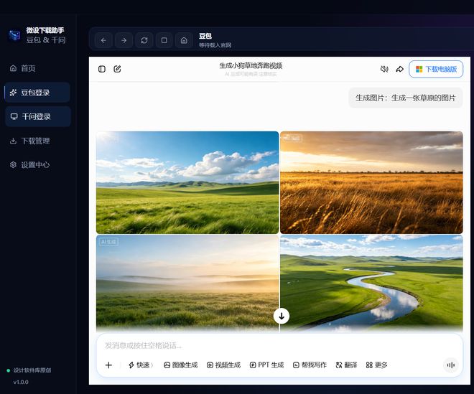The image size is (474, 394).
Task: Open 下载管理 in the sidebar
Action: pos(29,141)
